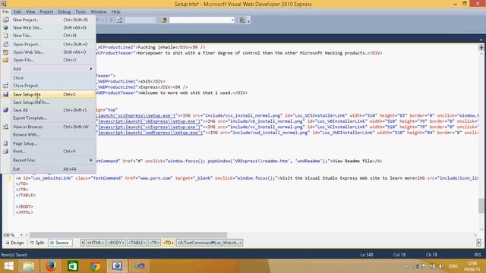Click the right arrow of the tag navigator
The width and height of the screenshot is (486, 273).
pos(478,243)
